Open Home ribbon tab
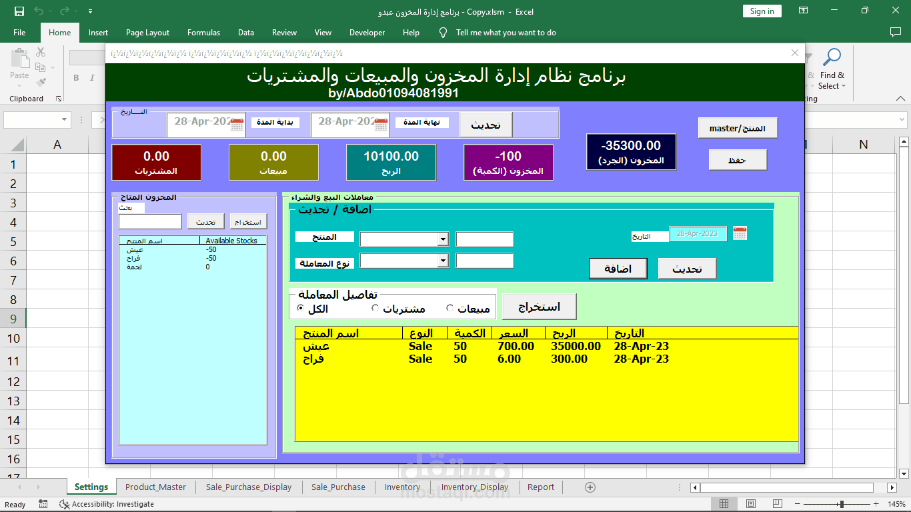This screenshot has width=911, height=512. pos(59,33)
